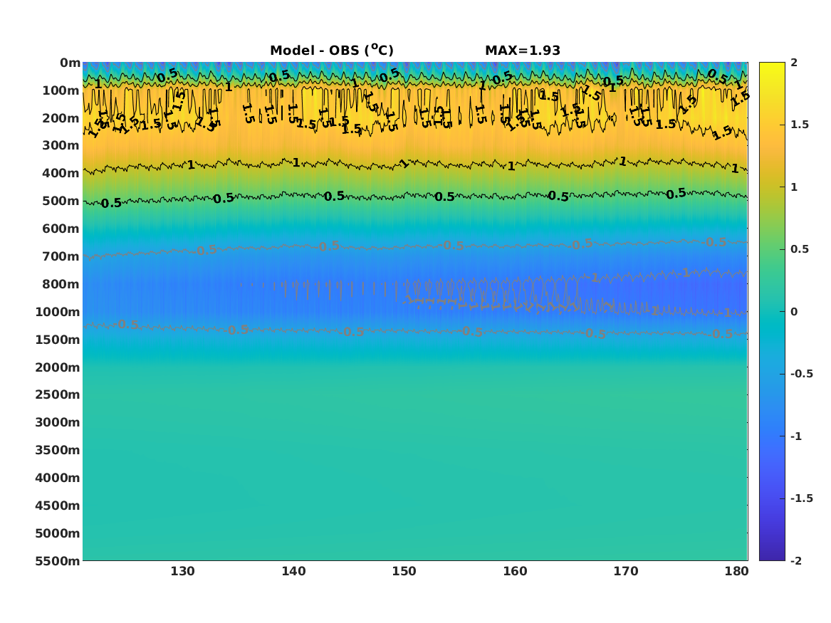Click the rightmost '1' label on the 400m contour
This screenshot has height=623, width=831.
(x=735, y=169)
